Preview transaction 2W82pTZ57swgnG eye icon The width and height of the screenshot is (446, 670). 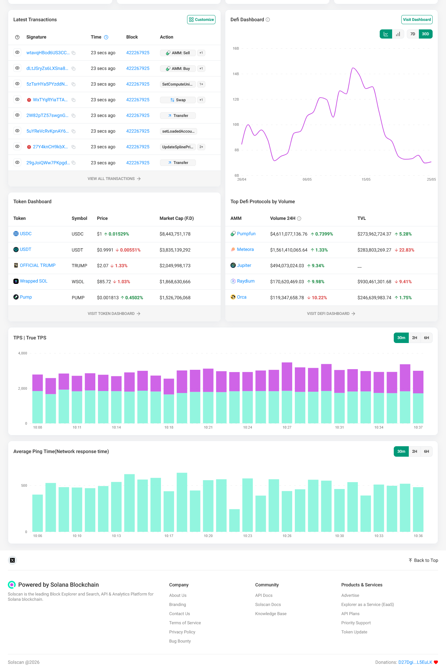pyautogui.click(x=17, y=115)
